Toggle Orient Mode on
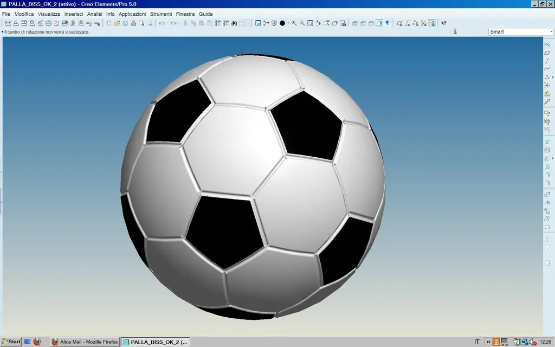Viewport: 555px width, 347px height. (x=274, y=23)
